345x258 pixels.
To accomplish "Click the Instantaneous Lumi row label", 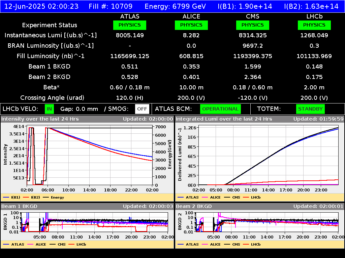I will [51, 35].
